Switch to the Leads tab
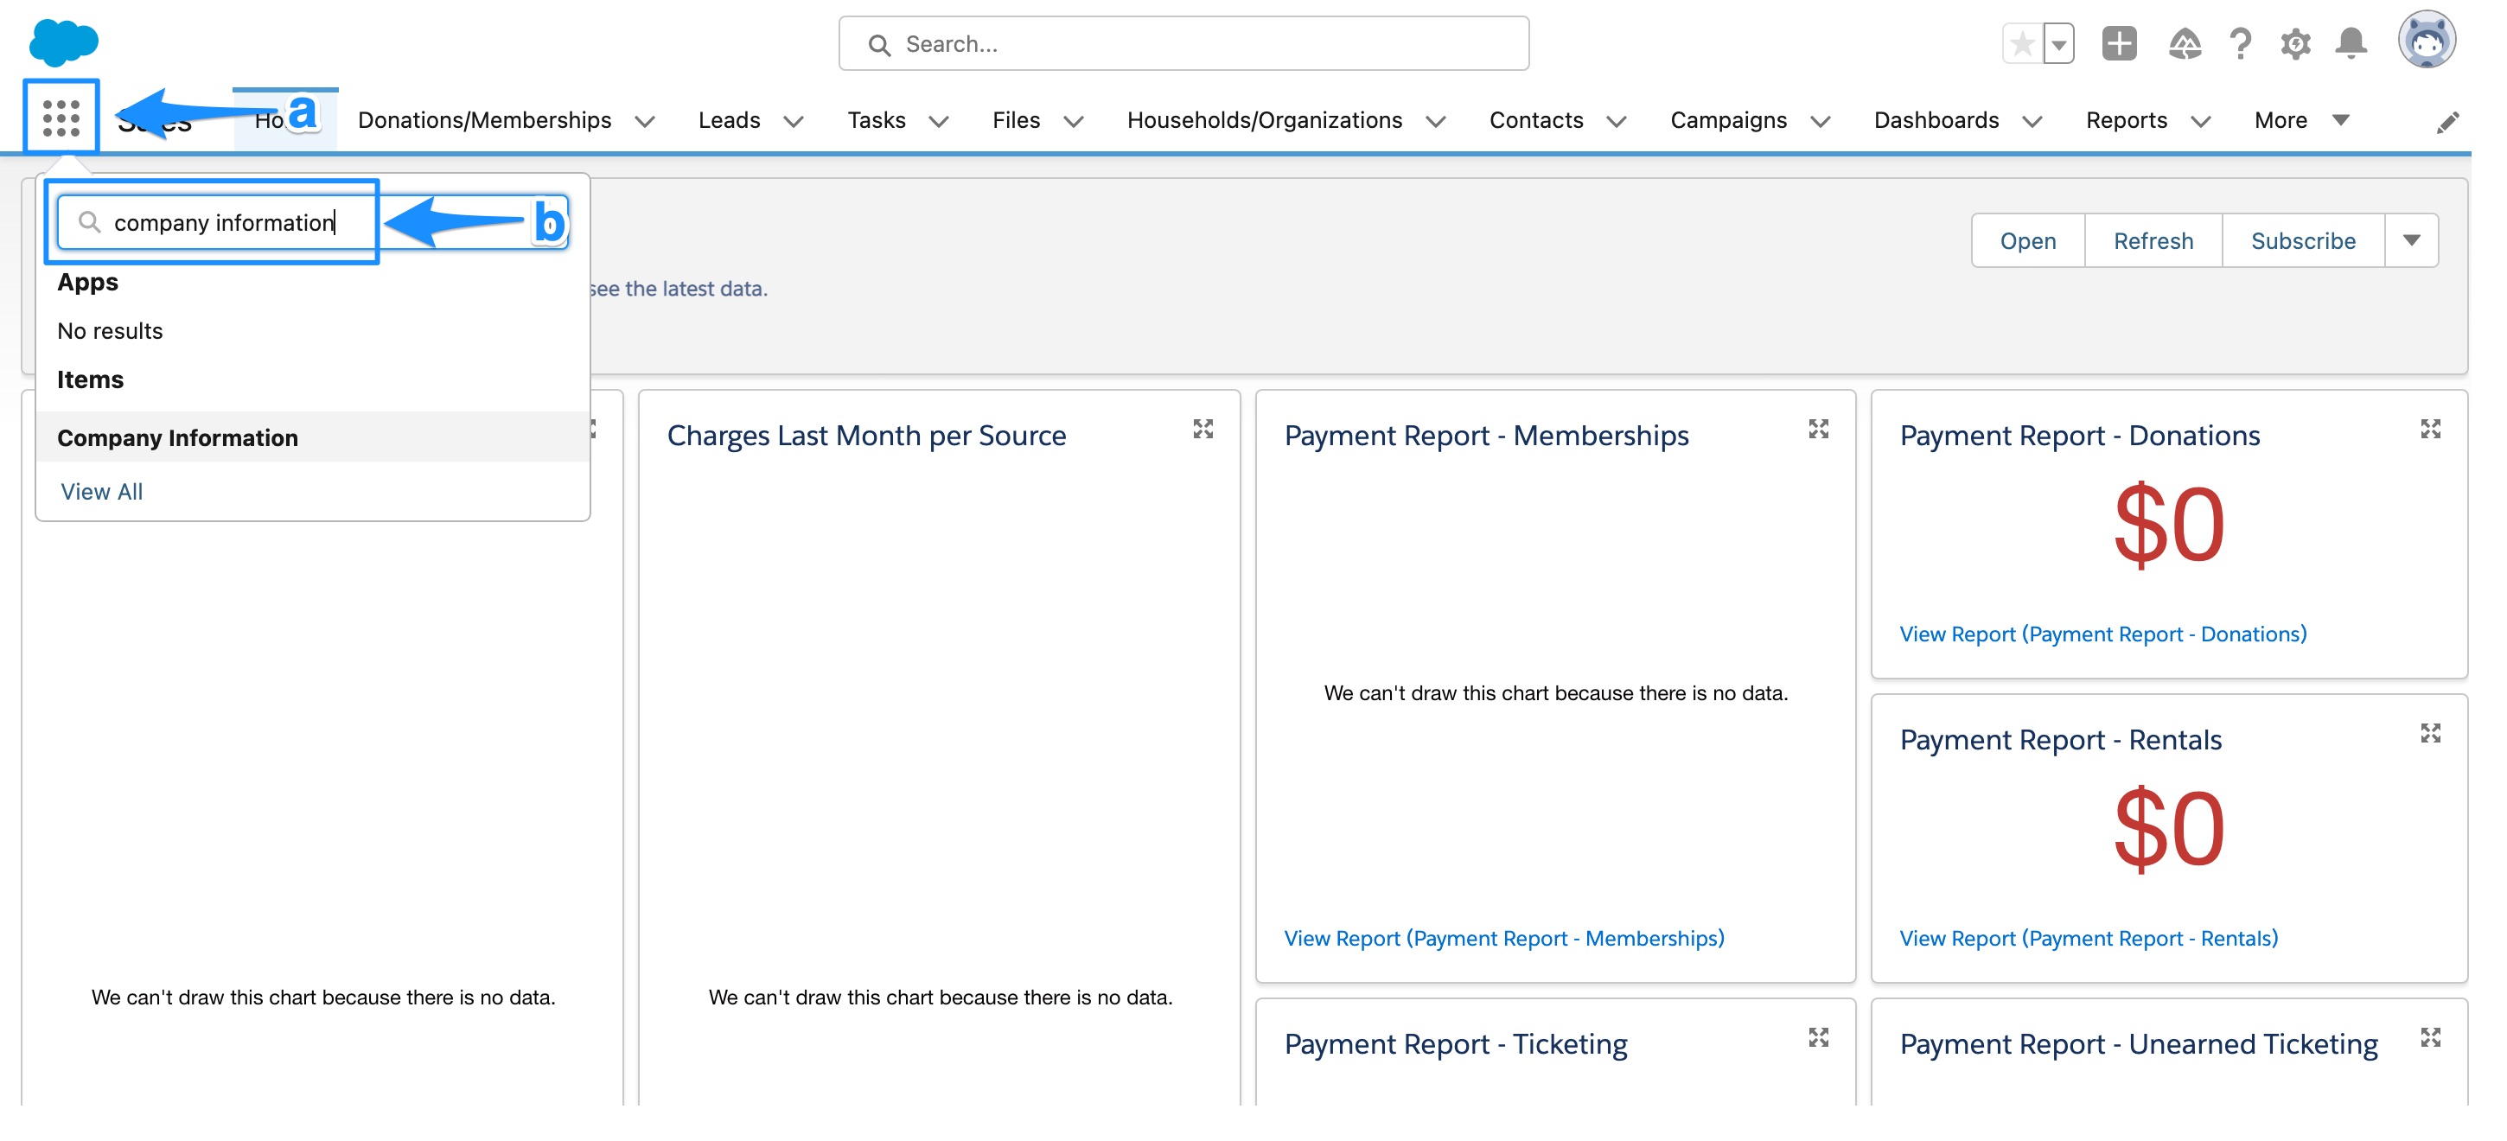The width and height of the screenshot is (2507, 1141). 729,119
